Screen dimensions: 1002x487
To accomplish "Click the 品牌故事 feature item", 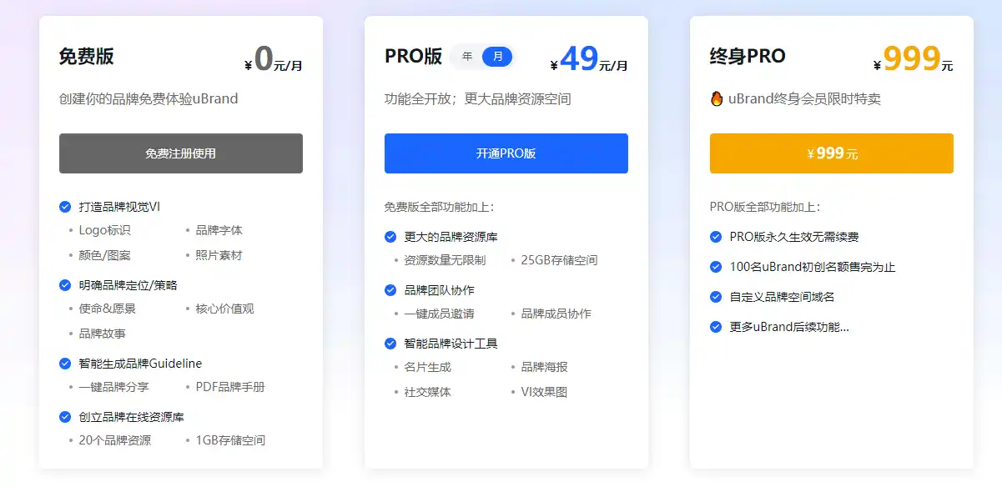I will point(103,334).
